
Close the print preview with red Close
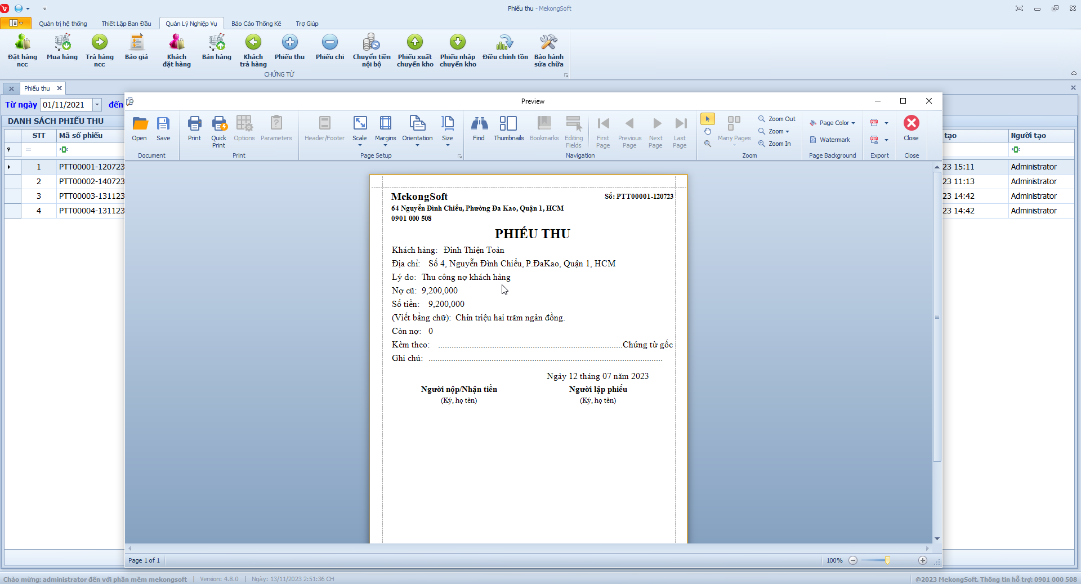(912, 129)
